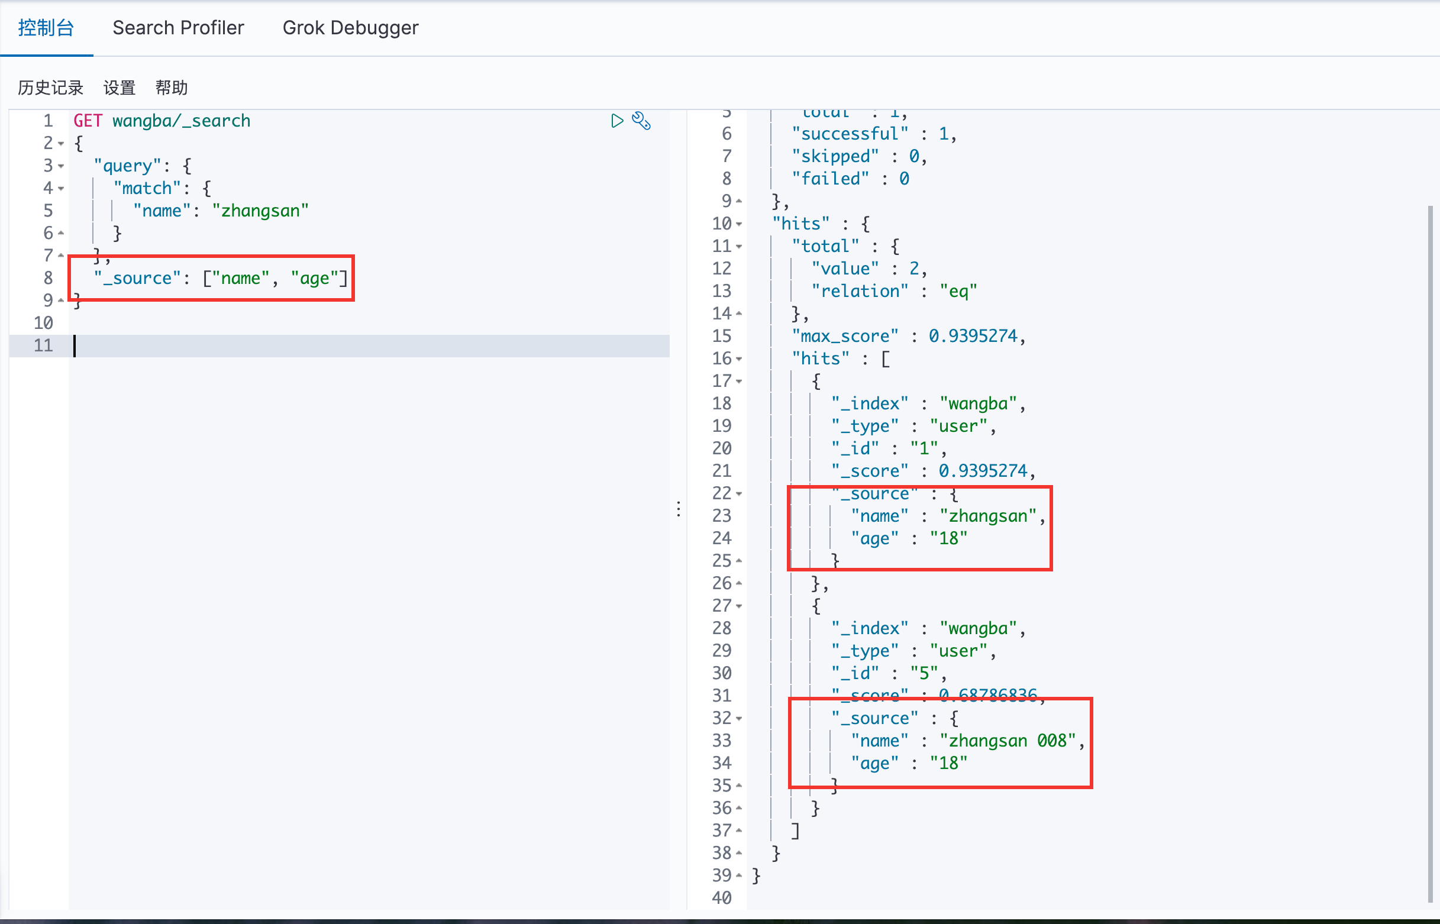Open 历史记录 history link
This screenshot has width=1440, height=924.
point(50,88)
